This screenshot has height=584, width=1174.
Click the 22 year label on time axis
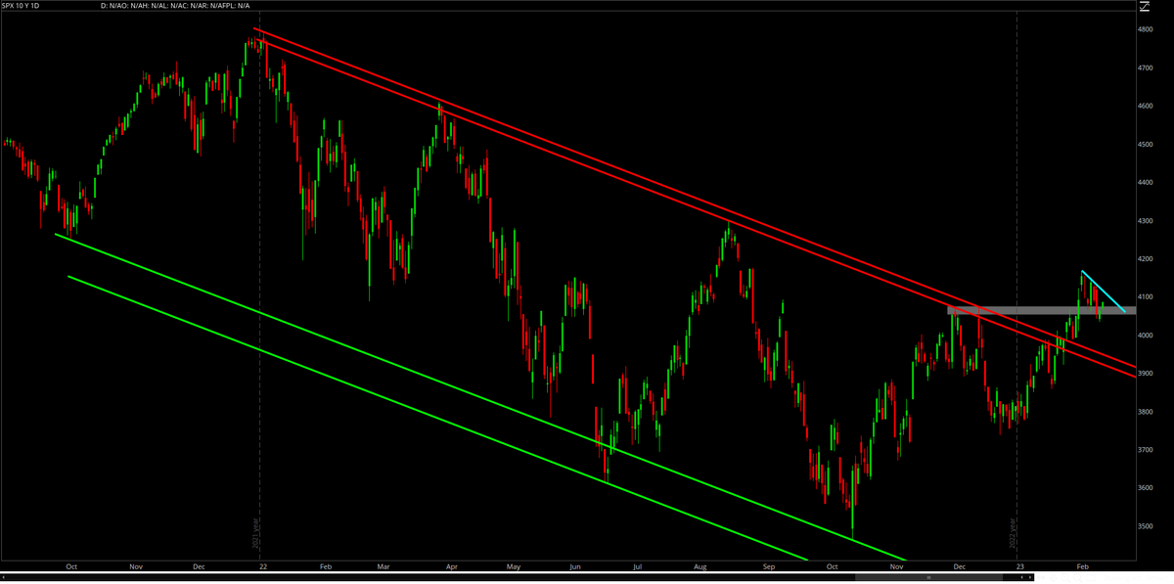click(x=261, y=566)
